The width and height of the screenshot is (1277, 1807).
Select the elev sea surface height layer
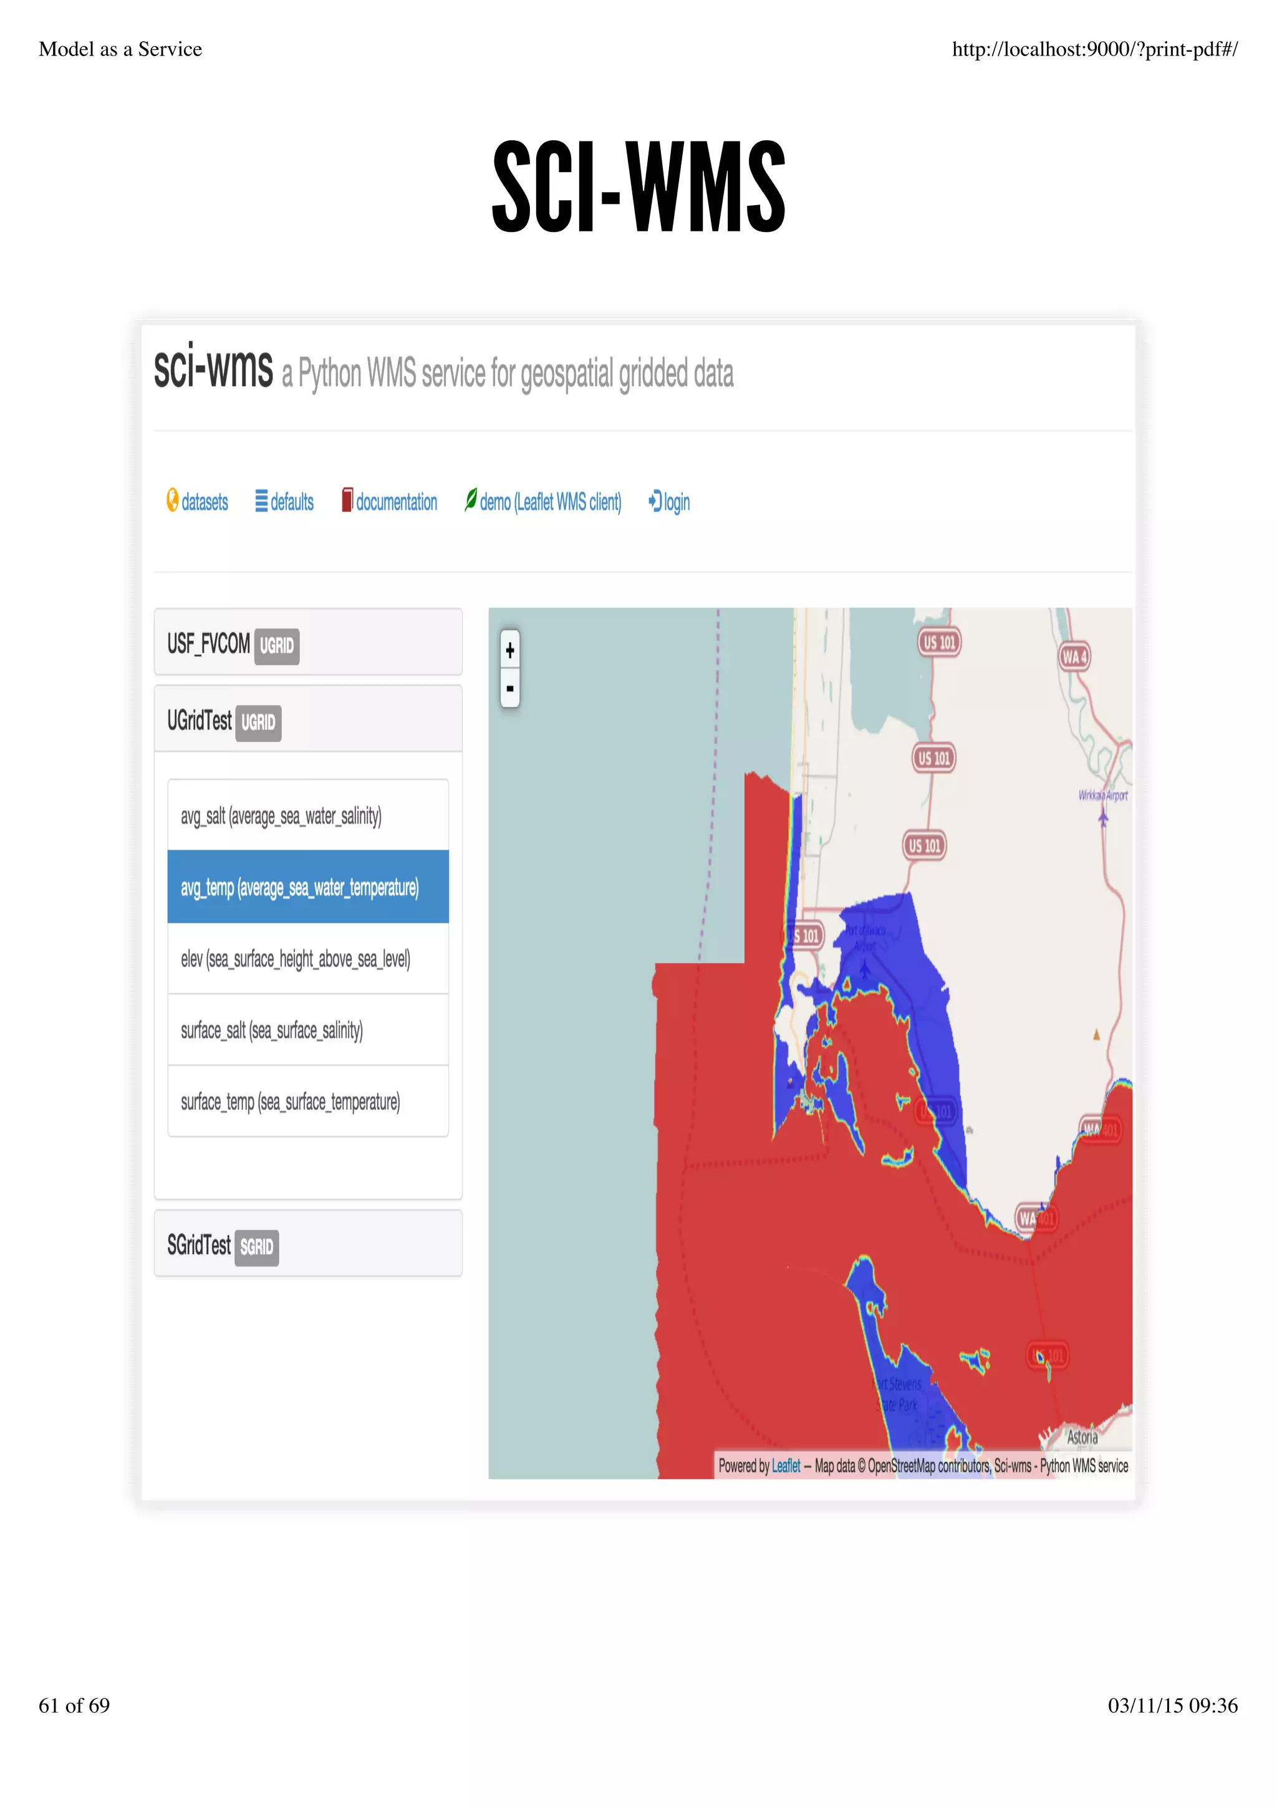tap(295, 960)
